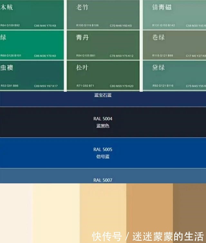206x243 pixels.
Task: Click the value C80 M55 Y79 K20
Action: (x=121, y=86)
